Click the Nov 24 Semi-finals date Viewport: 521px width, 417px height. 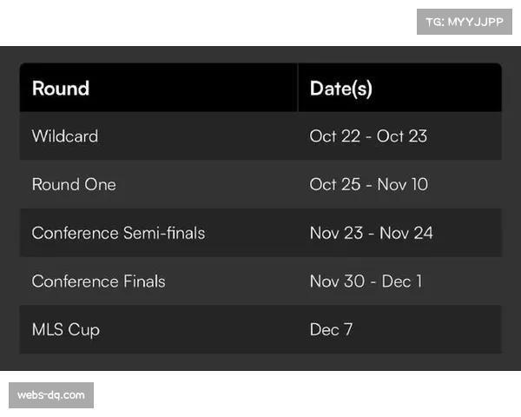406,233
